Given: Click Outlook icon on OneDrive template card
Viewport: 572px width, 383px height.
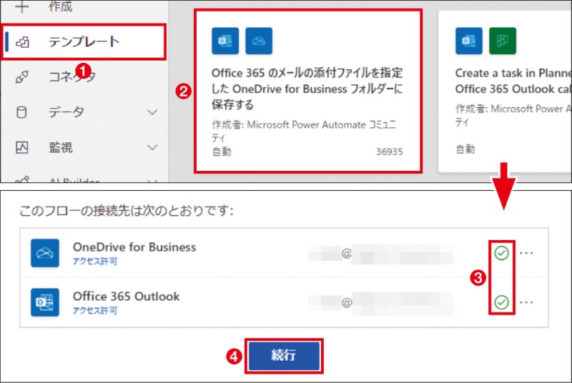Looking at the screenshot, I should pos(225,41).
